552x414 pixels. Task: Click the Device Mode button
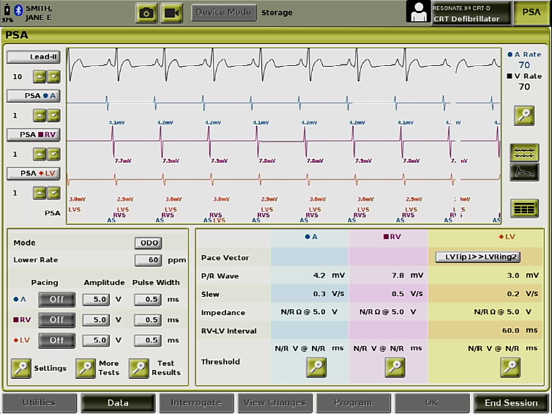[x=224, y=12]
